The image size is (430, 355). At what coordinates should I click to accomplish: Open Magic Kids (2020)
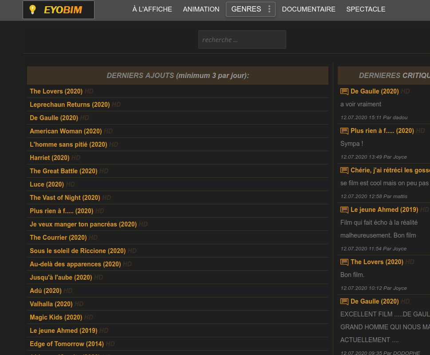pos(56,317)
